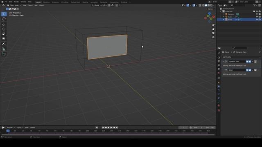
Task: Collapse the Cloth modifier panel
Action: point(223,70)
